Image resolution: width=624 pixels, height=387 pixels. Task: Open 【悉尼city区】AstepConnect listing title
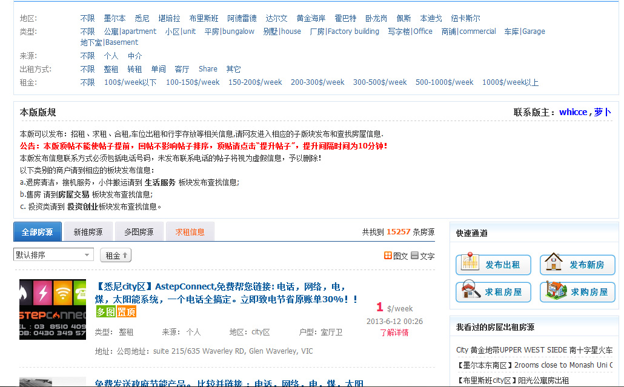tap(227, 293)
